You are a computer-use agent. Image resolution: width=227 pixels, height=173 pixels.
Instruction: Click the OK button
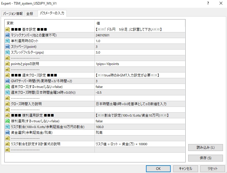(158, 169)
